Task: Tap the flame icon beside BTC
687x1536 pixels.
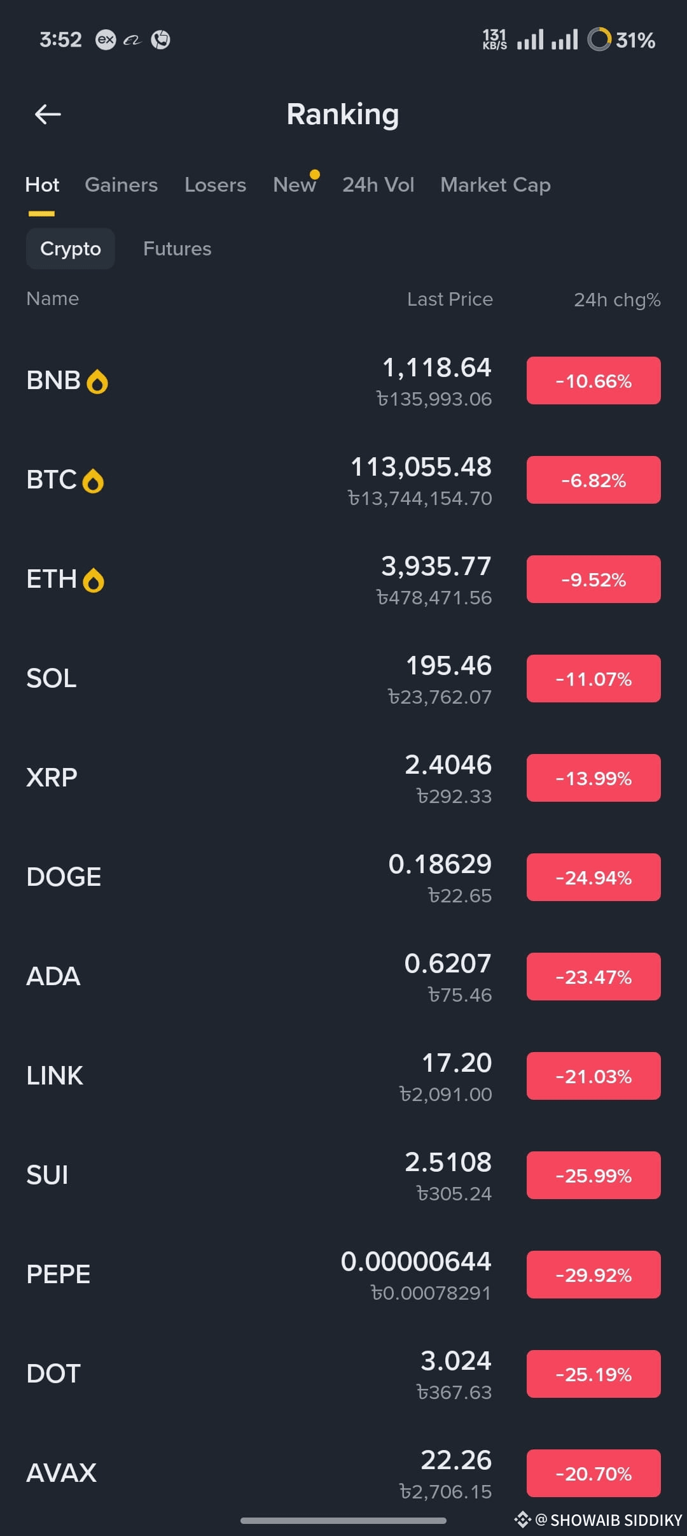Action: 94,481
